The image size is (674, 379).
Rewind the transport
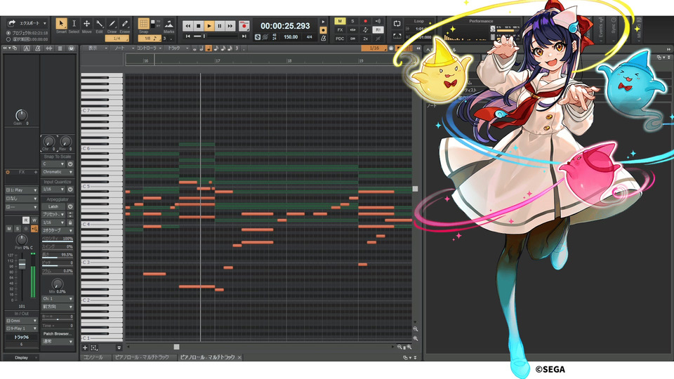coord(188,26)
